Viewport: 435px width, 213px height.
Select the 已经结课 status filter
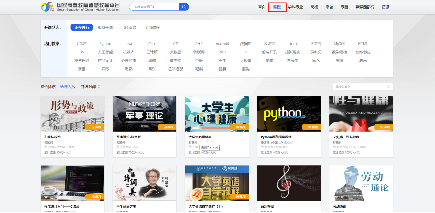point(128,28)
